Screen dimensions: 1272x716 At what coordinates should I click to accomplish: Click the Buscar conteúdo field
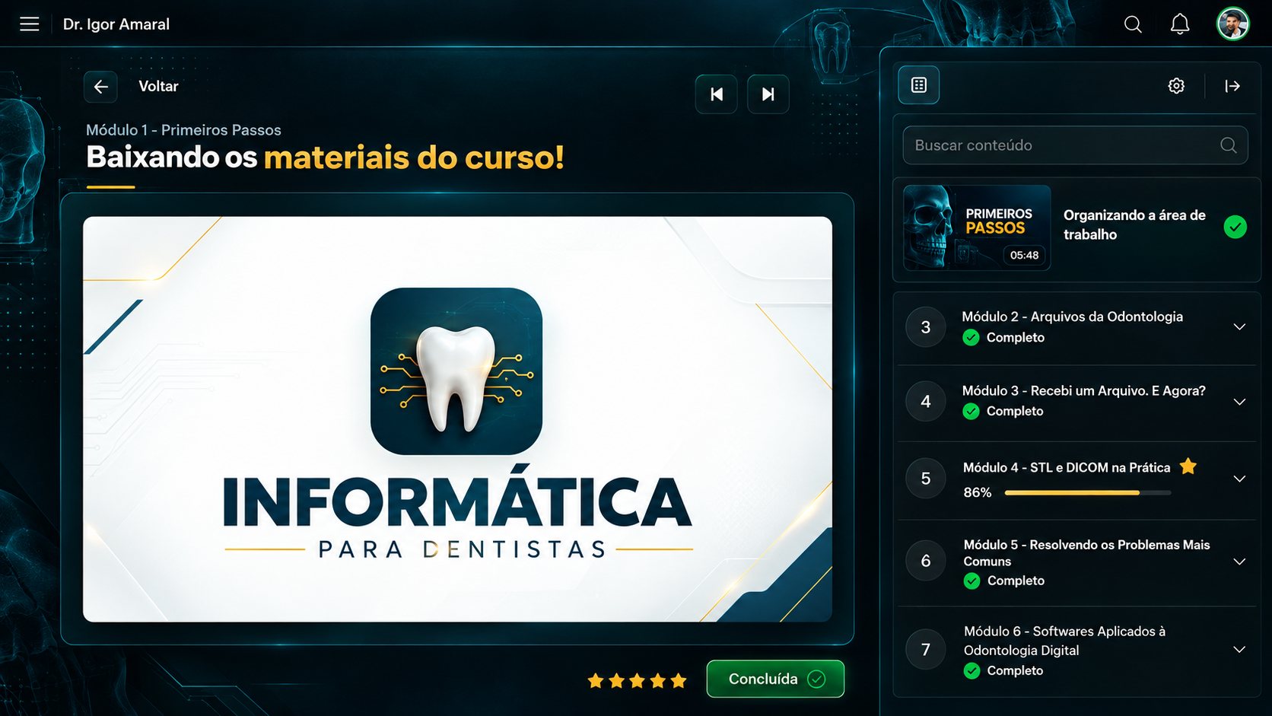1075,145
